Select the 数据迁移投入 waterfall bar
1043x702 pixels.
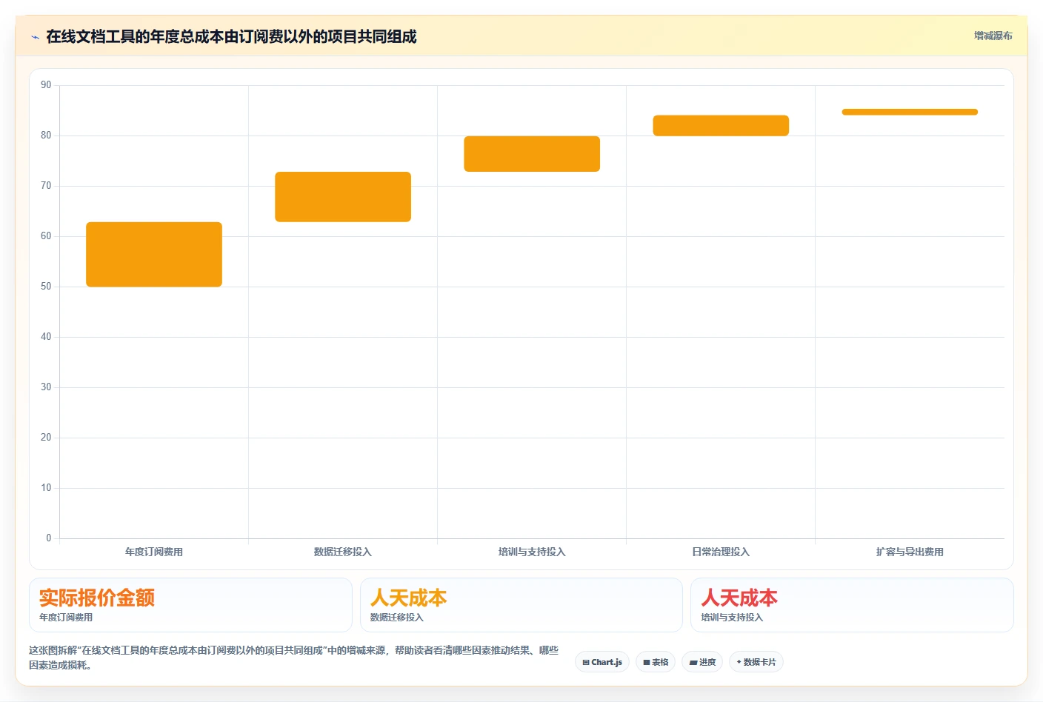[x=343, y=197]
